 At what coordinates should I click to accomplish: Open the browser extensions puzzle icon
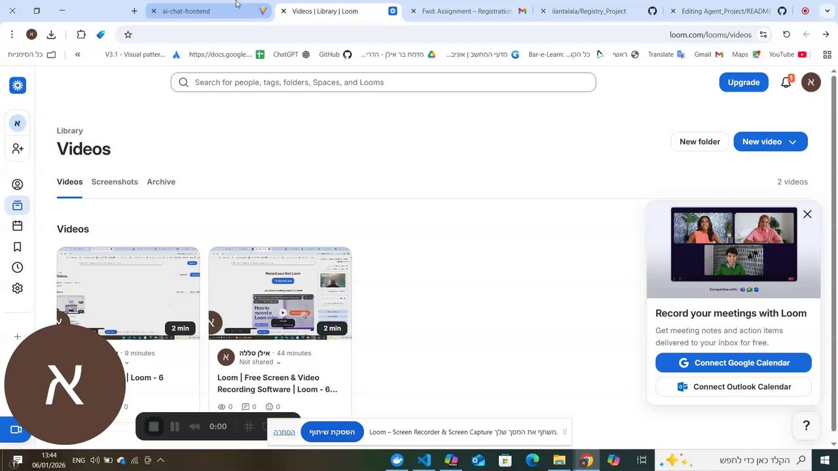(81, 35)
